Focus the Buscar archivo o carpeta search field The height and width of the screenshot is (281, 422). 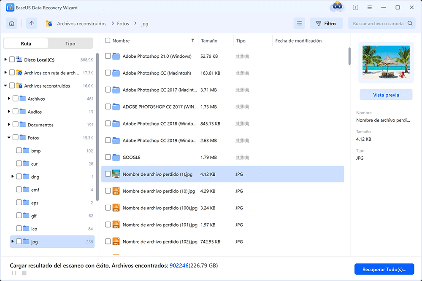click(x=381, y=23)
